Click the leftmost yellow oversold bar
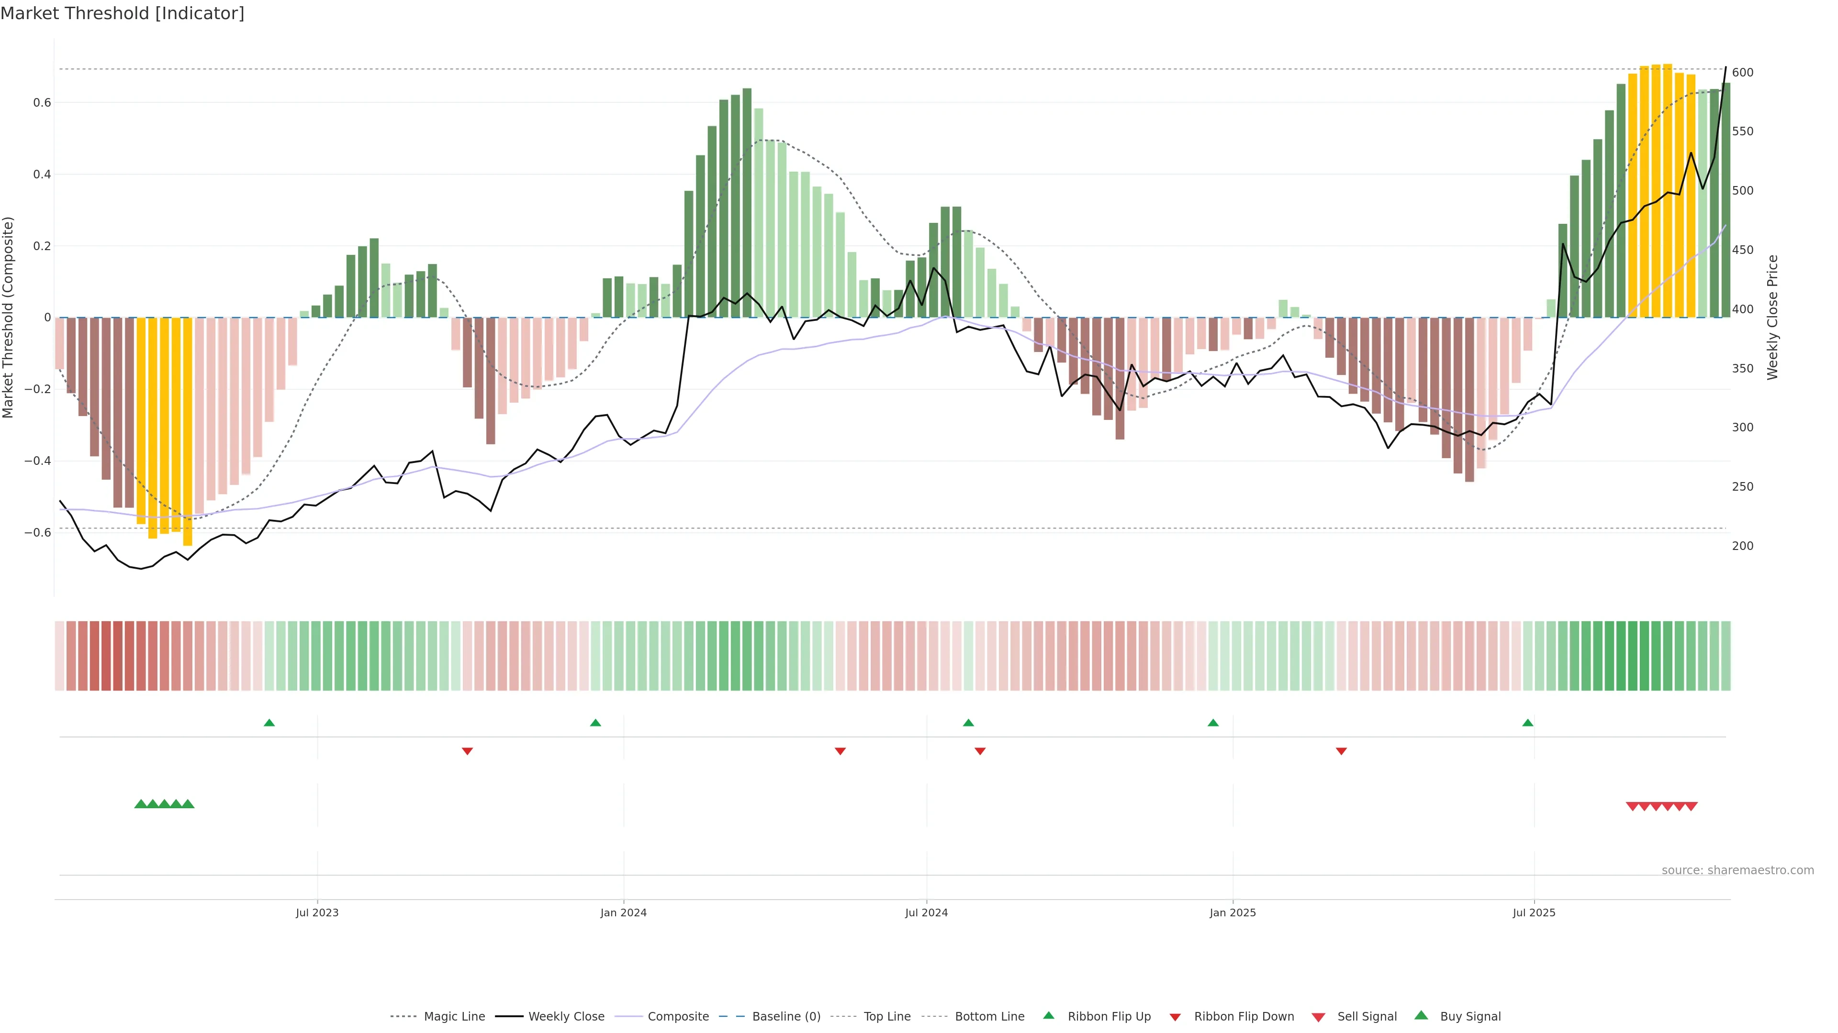Image resolution: width=1838 pixels, height=1033 pixels. point(141,421)
